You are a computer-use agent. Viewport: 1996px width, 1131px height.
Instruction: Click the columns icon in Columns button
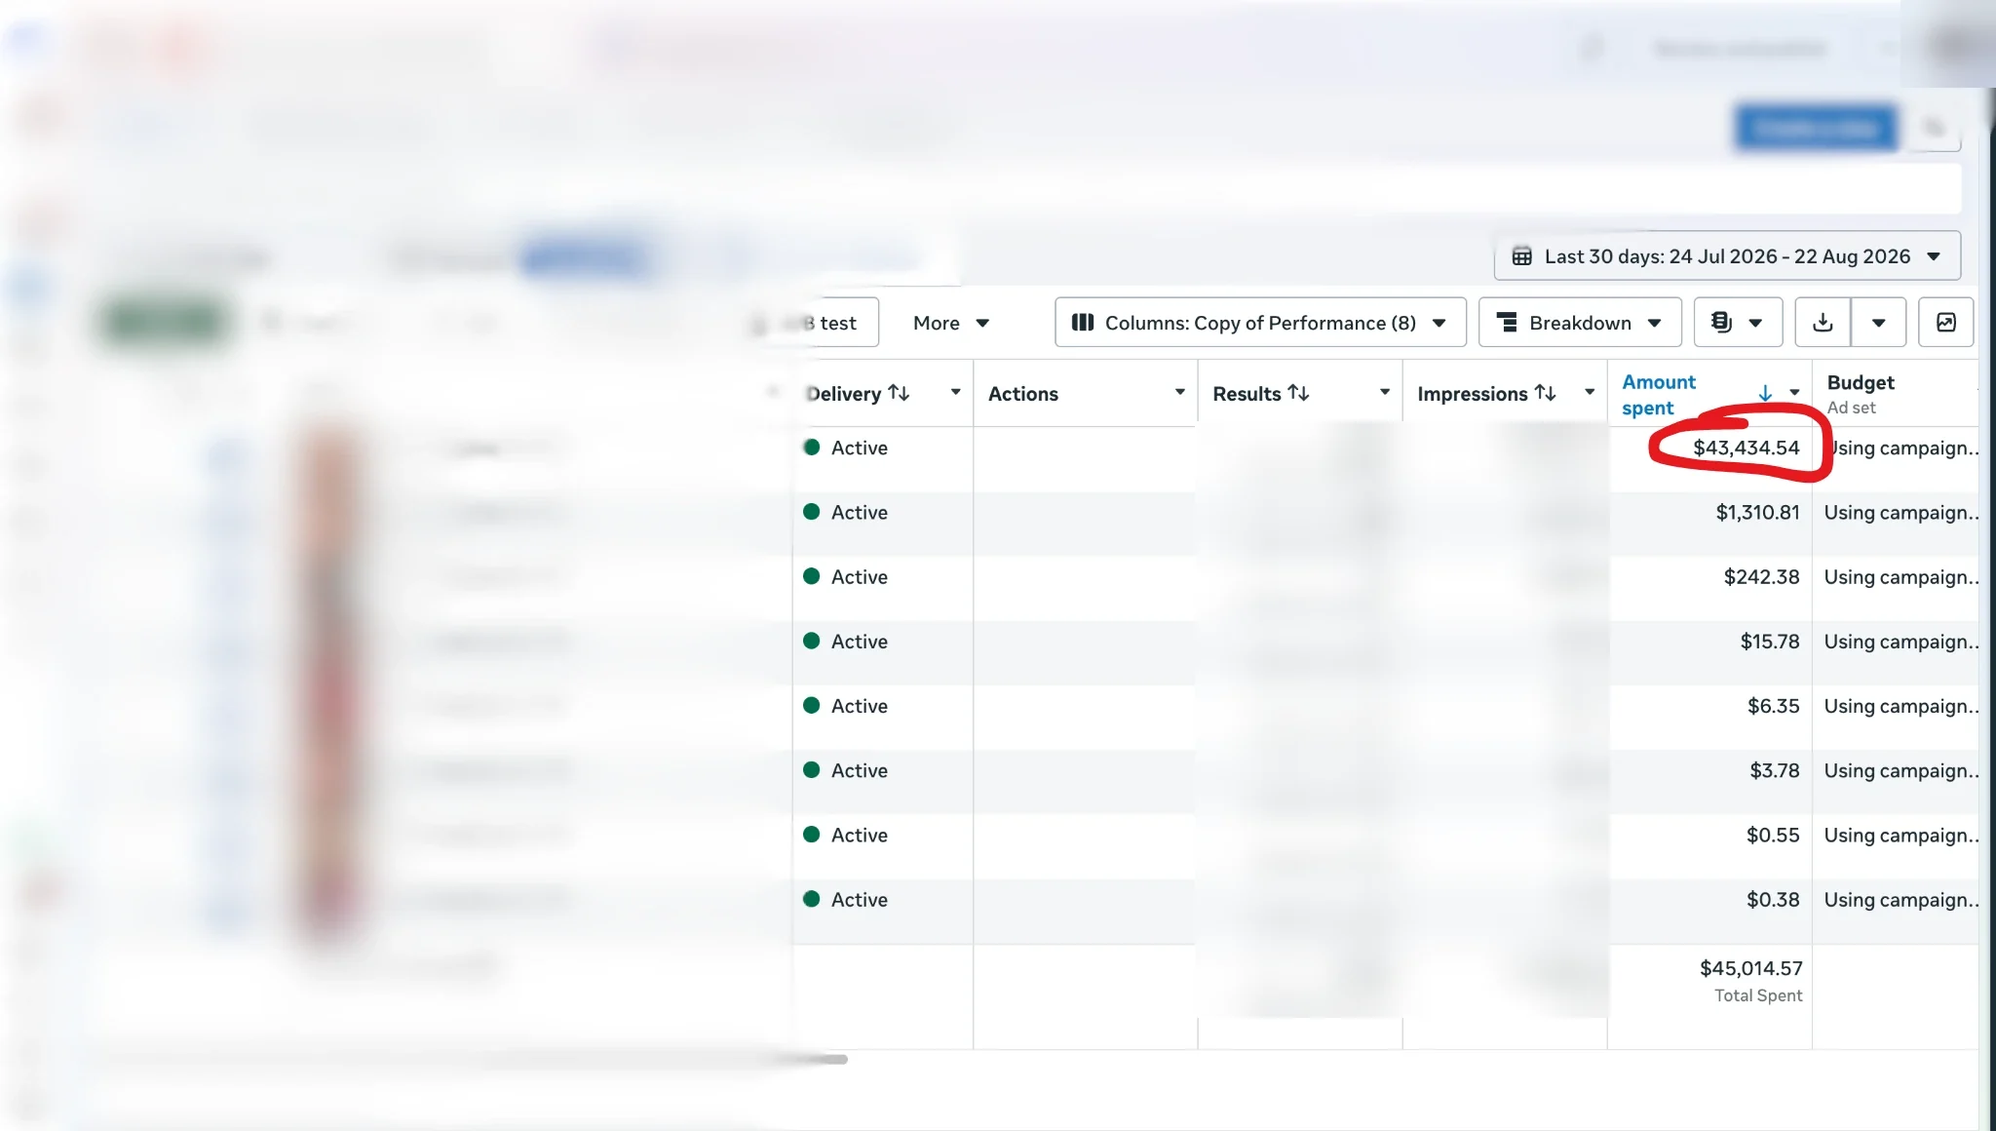point(1083,323)
